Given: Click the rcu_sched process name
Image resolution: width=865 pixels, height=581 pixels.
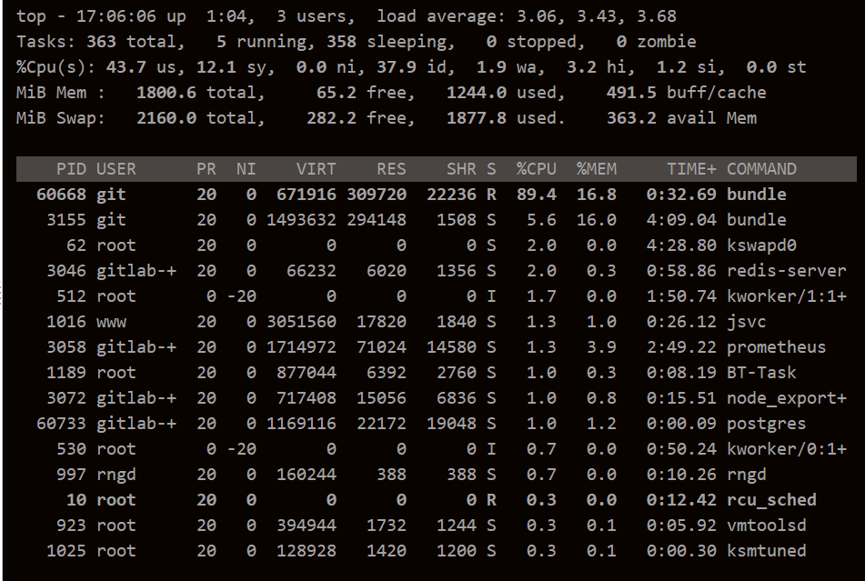Looking at the screenshot, I should 771,499.
